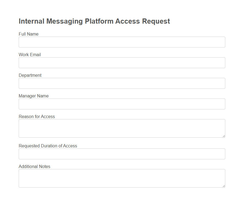Click the Requested Duration of Access field
The height and width of the screenshot is (206, 244).
(x=122, y=154)
